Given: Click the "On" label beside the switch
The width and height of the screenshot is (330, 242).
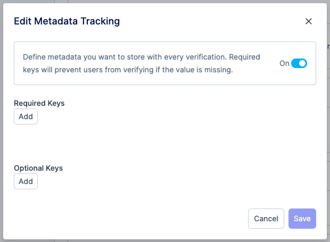Looking at the screenshot, I should click(x=284, y=63).
